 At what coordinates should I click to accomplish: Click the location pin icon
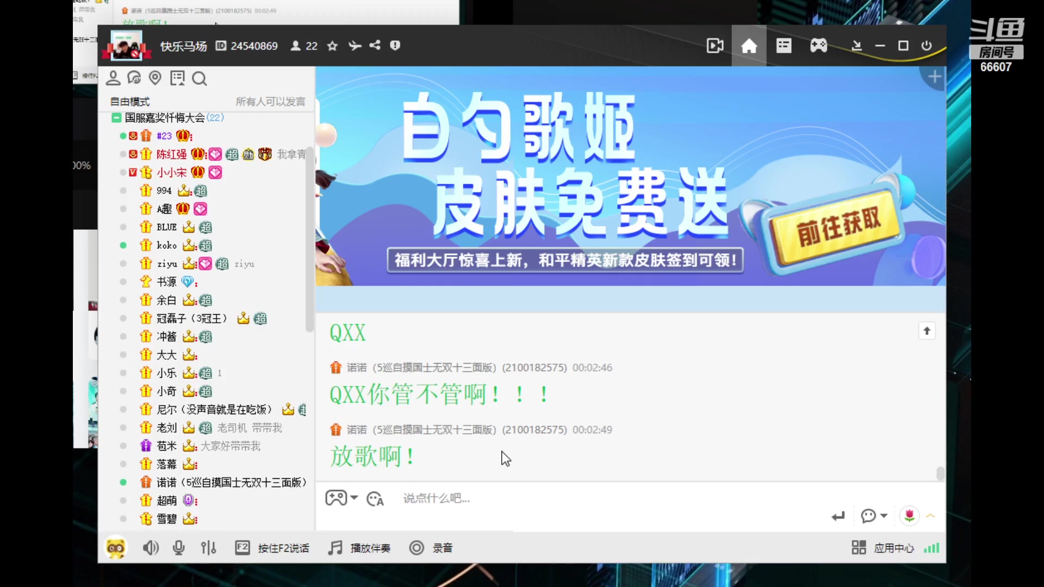point(155,78)
